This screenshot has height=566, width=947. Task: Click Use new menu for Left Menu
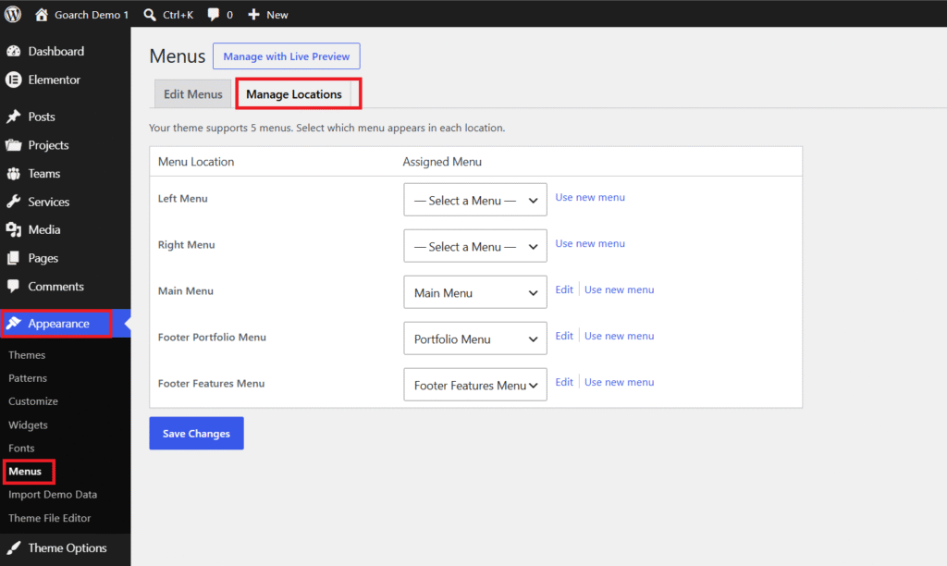[590, 197]
